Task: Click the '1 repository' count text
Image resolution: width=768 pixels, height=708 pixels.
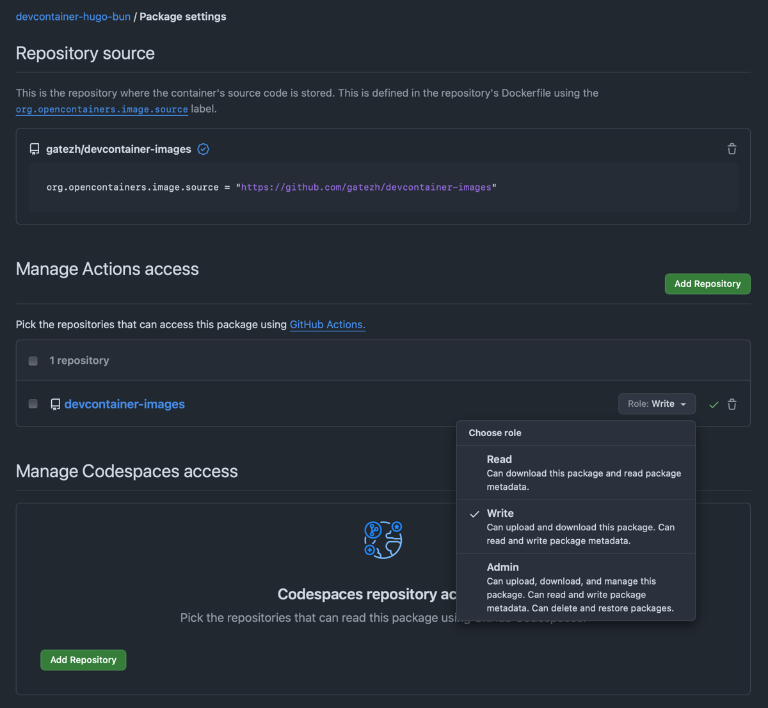Action: 79,361
